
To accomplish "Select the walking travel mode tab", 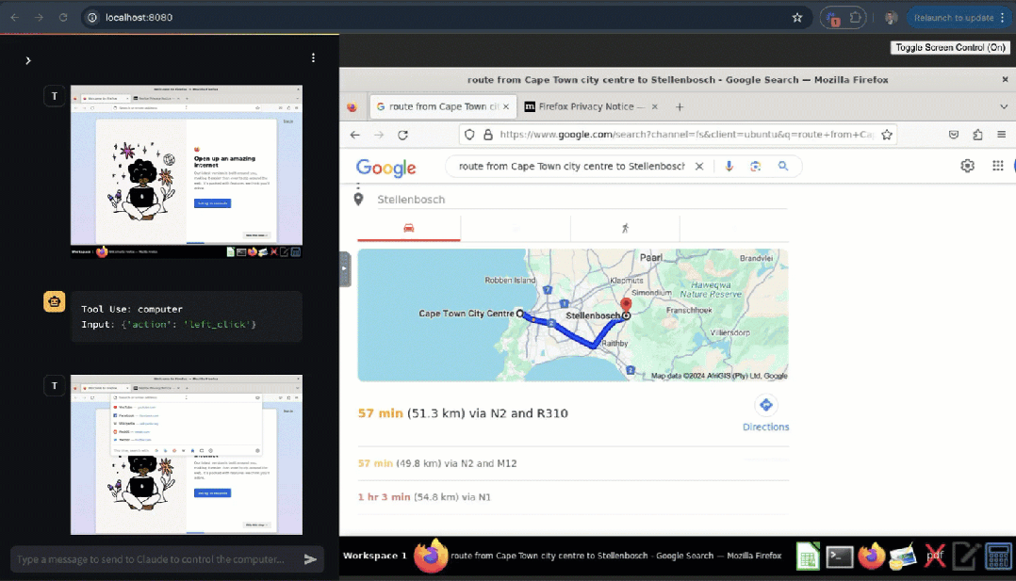I will [625, 228].
